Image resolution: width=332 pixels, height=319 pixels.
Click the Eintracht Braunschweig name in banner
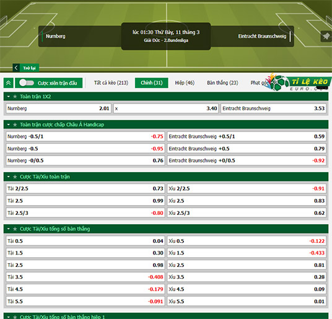click(262, 36)
